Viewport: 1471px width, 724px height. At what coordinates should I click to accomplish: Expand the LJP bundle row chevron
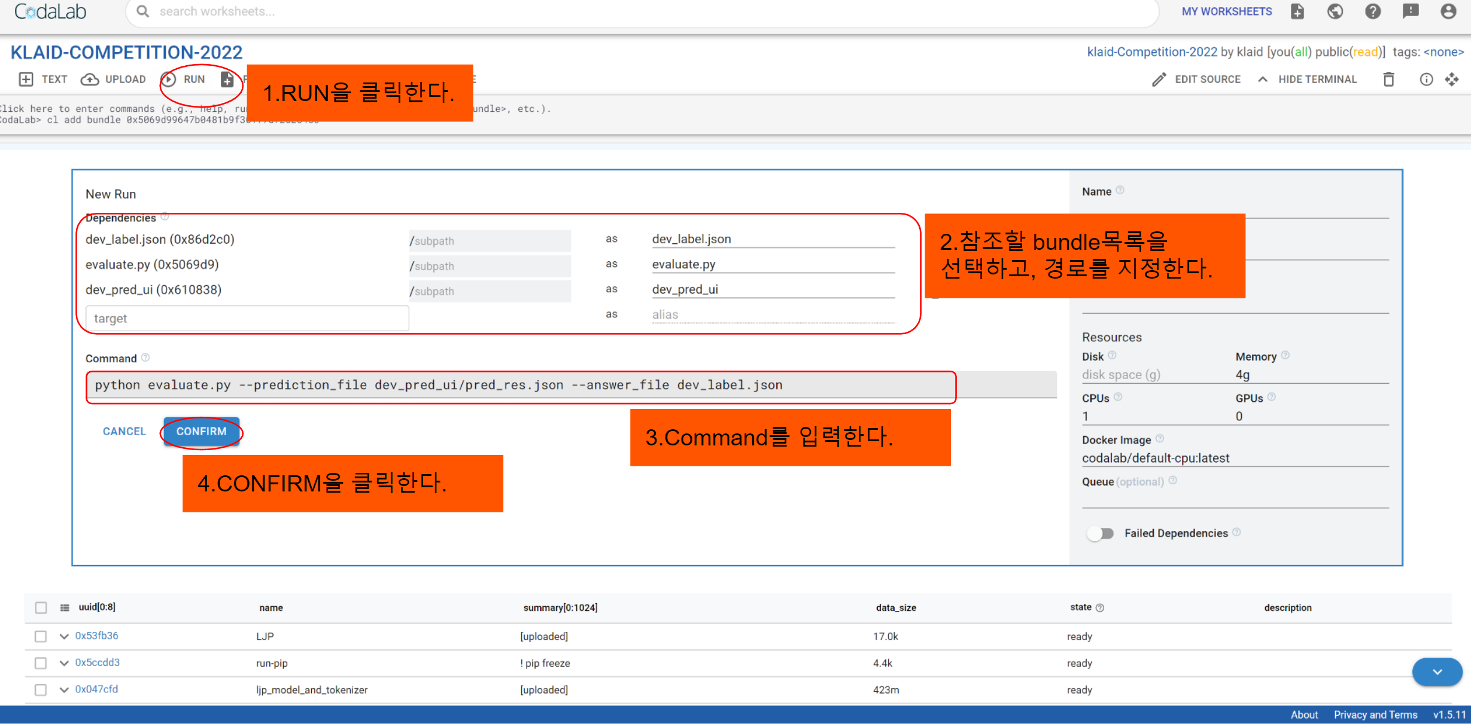point(64,636)
